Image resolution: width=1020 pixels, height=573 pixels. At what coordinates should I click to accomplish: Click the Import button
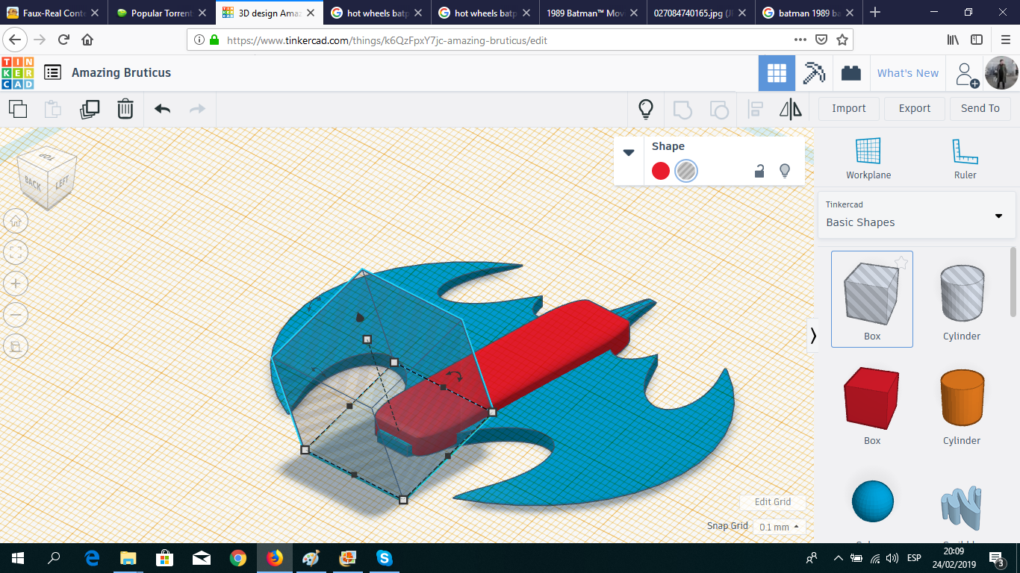849,108
